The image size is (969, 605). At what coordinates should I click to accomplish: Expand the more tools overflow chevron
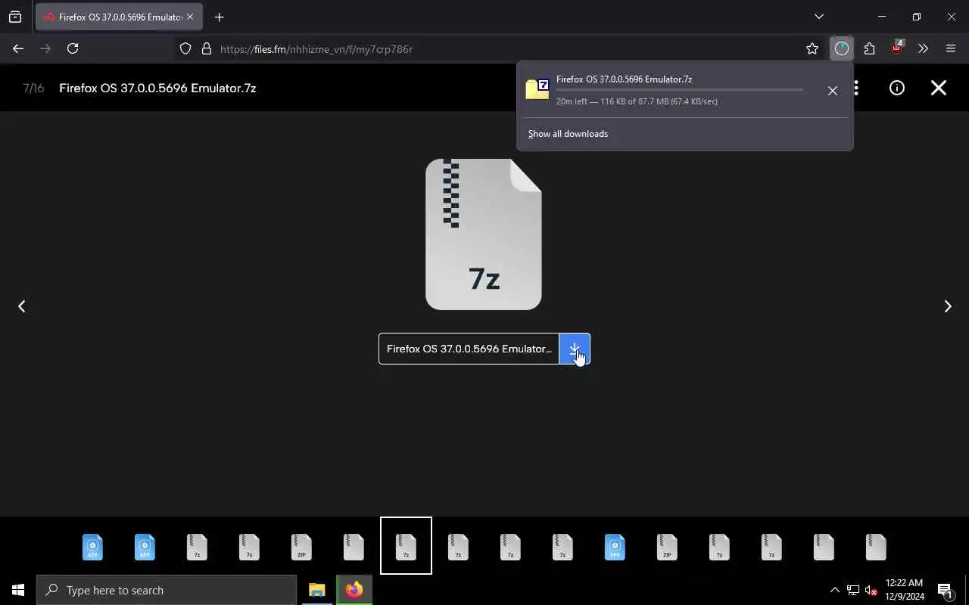[923, 48]
